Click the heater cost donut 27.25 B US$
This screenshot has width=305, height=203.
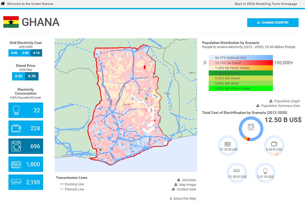click(x=228, y=146)
